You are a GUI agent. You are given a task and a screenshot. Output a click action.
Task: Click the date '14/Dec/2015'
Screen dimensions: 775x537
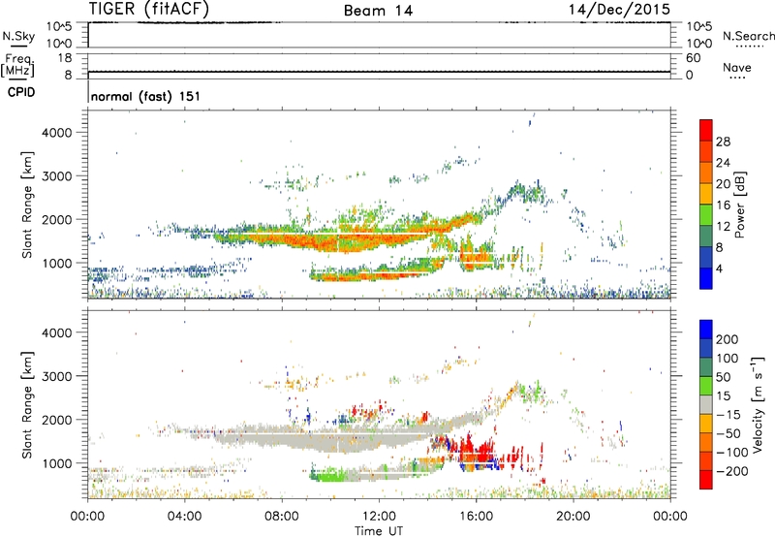(619, 9)
